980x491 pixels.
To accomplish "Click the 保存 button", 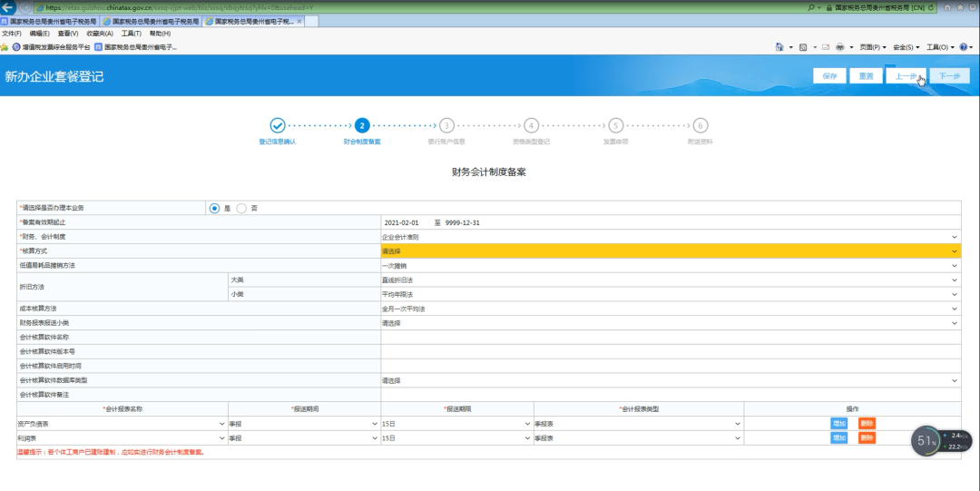I will pyautogui.click(x=829, y=75).
